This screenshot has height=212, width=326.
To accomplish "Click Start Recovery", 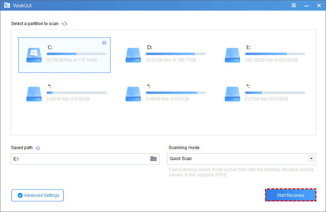I will tap(291, 195).
